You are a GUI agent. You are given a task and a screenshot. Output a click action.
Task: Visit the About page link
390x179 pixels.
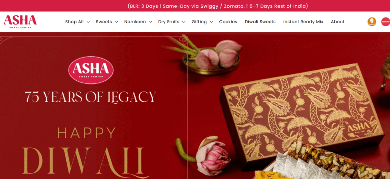pyautogui.click(x=337, y=22)
